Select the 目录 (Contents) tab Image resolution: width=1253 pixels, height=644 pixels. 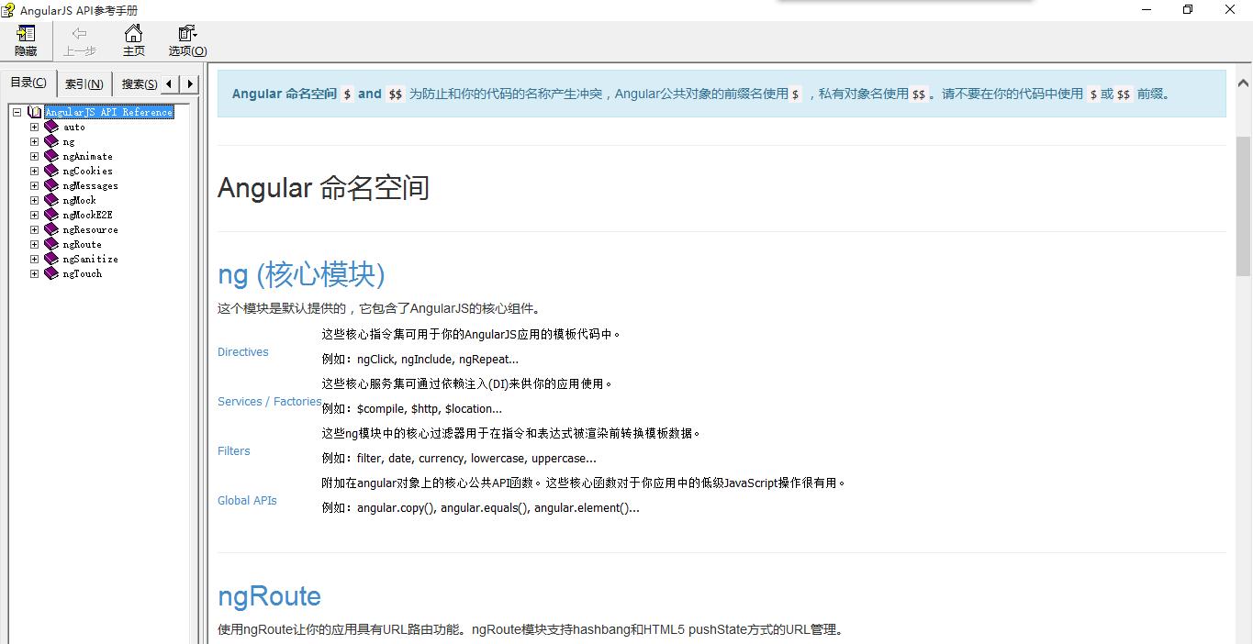point(28,83)
